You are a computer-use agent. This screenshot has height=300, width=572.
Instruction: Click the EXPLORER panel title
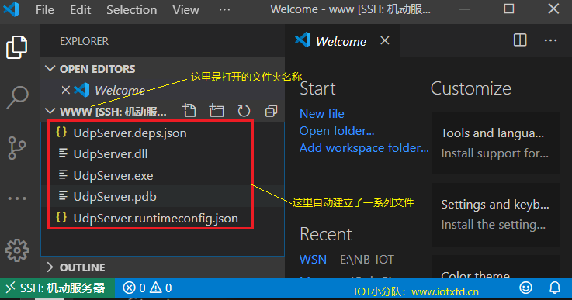click(85, 41)
